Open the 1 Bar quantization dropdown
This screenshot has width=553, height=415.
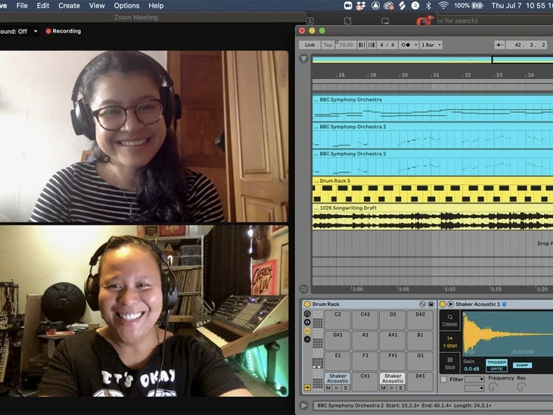point(431,45)
